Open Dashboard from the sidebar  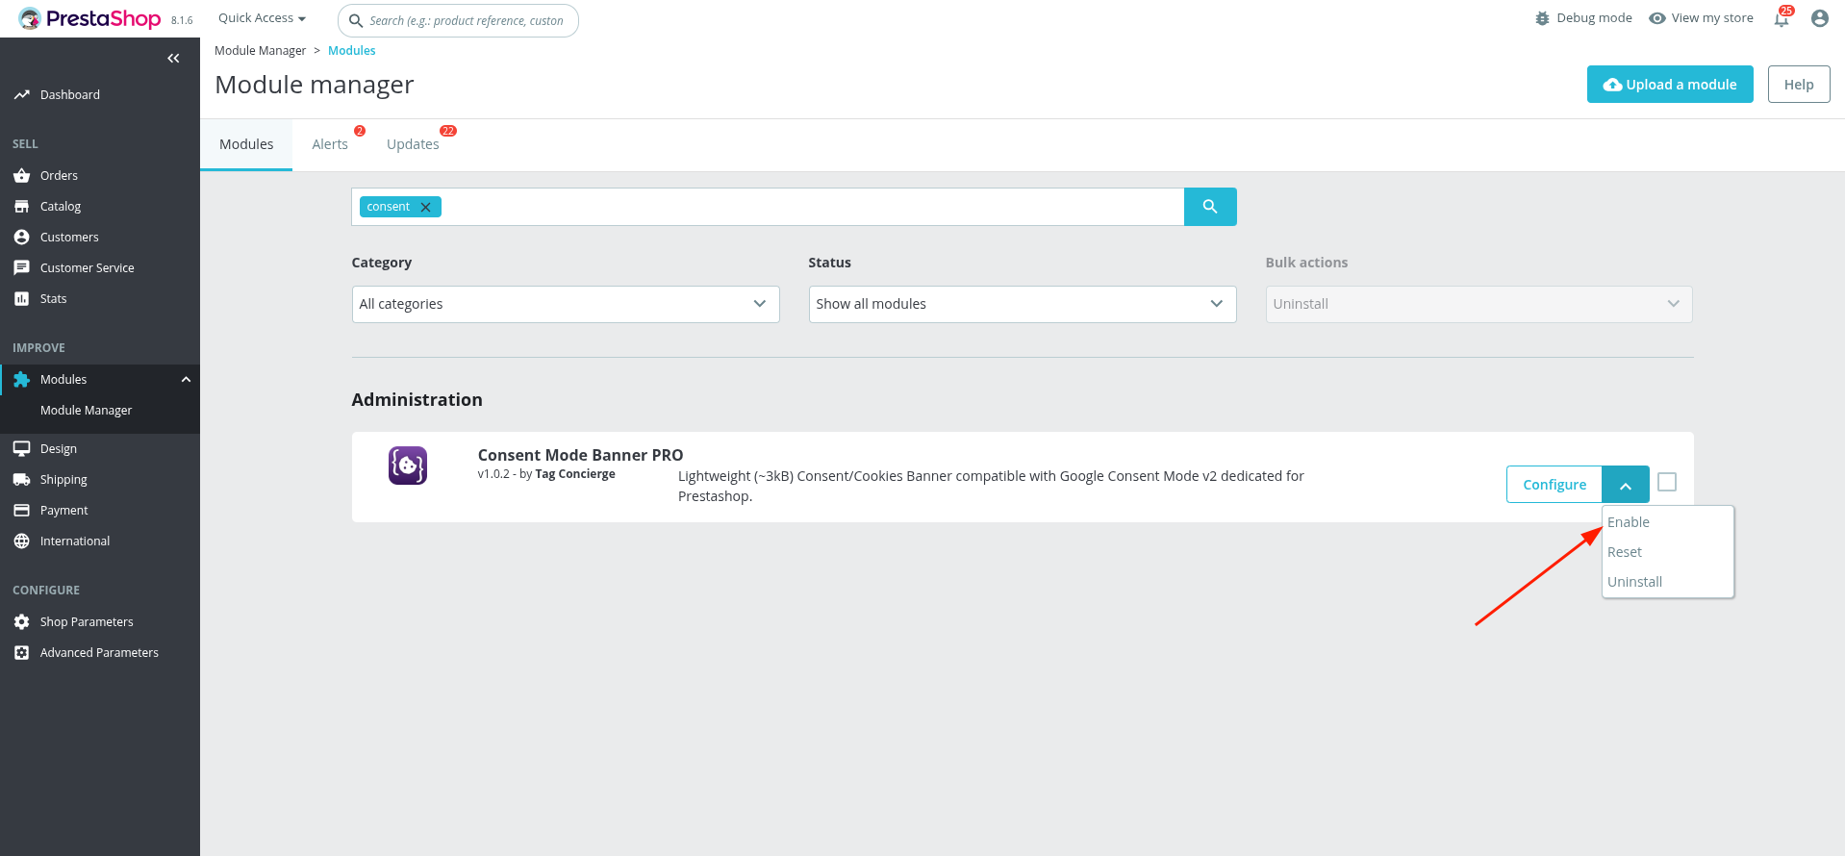[70, 94]
